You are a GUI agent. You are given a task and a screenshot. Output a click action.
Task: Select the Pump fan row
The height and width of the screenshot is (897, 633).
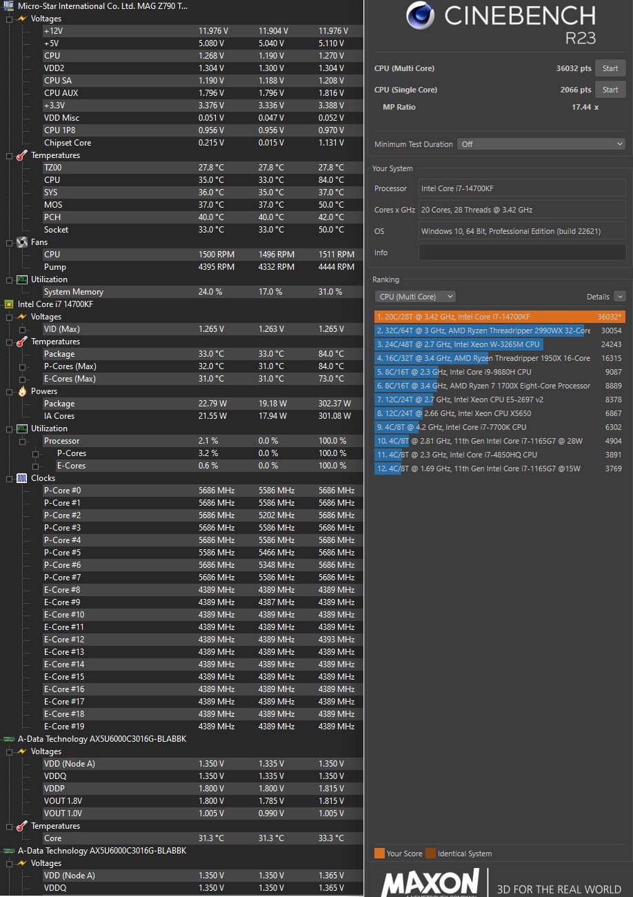[x=201, y=267]
